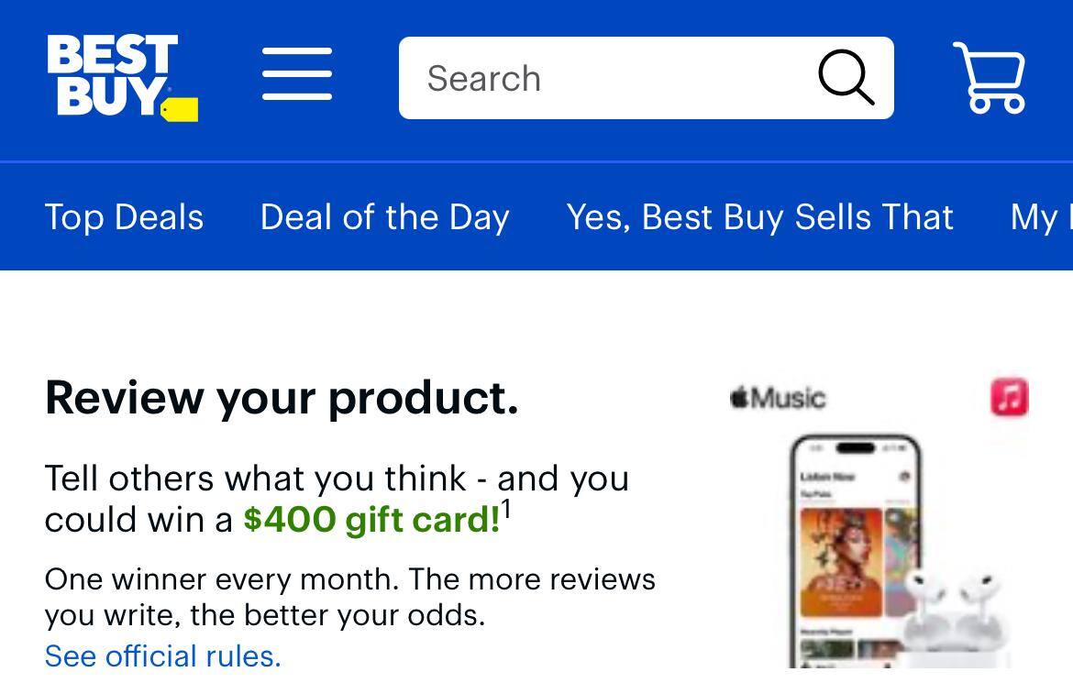1073x694 pixels.
Task: Click the Apple Music wordmark logo
Action: pos(778,398)
